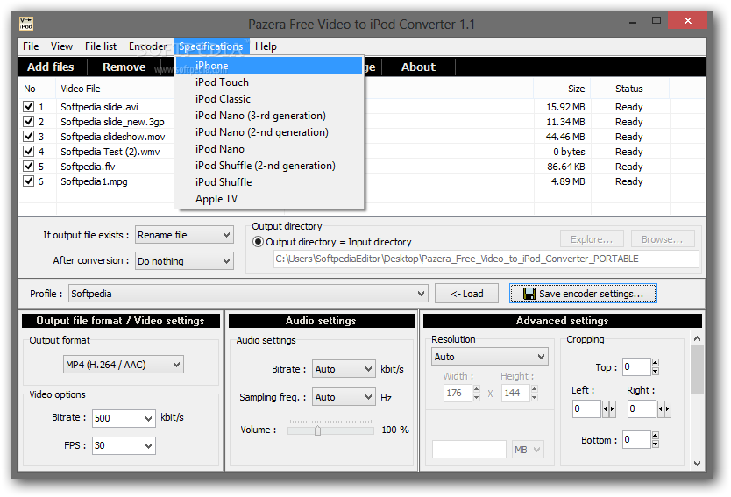The width and height of the screenshot is (731, 497).
Task: Decrease the Height spinner value
Action: (535, 397)
